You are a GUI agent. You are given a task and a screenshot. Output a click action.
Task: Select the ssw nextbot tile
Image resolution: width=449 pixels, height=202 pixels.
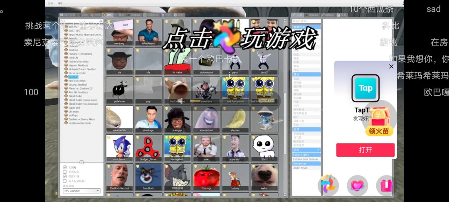[x=206, y=148]
